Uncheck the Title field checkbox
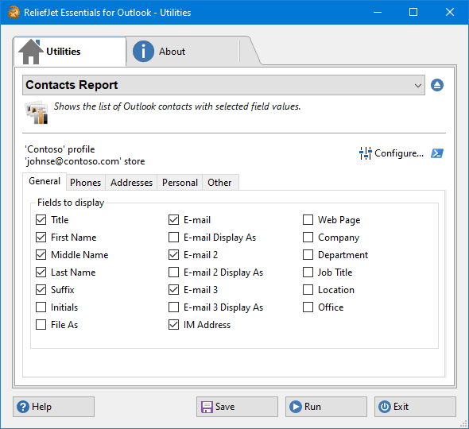 click(41, 220)
